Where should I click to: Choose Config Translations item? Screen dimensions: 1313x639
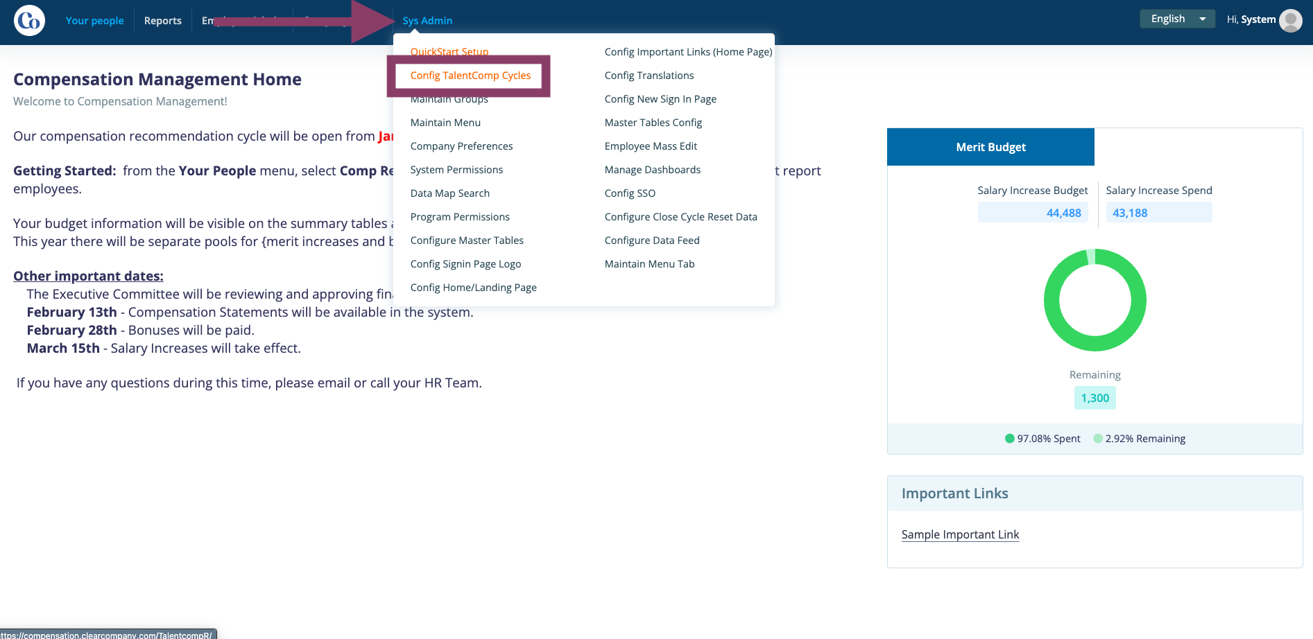tap(649, 76)
